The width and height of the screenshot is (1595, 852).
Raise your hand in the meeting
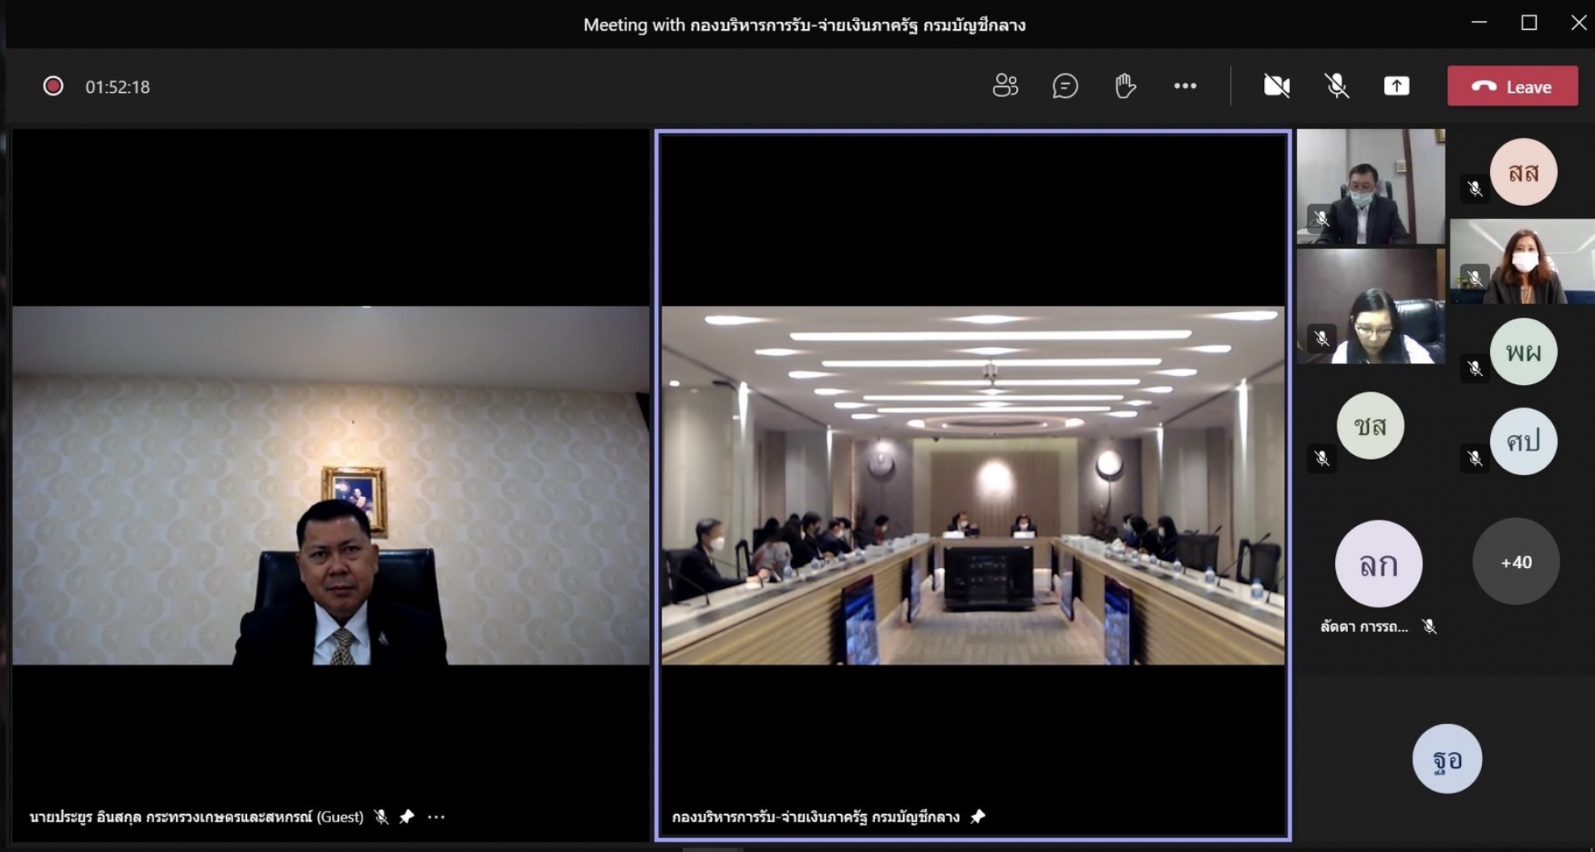1124,86
